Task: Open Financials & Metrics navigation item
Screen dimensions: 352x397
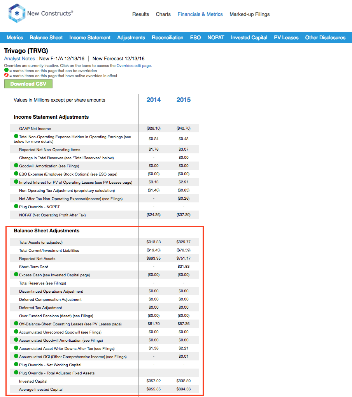Action: [x=200, y=14]
